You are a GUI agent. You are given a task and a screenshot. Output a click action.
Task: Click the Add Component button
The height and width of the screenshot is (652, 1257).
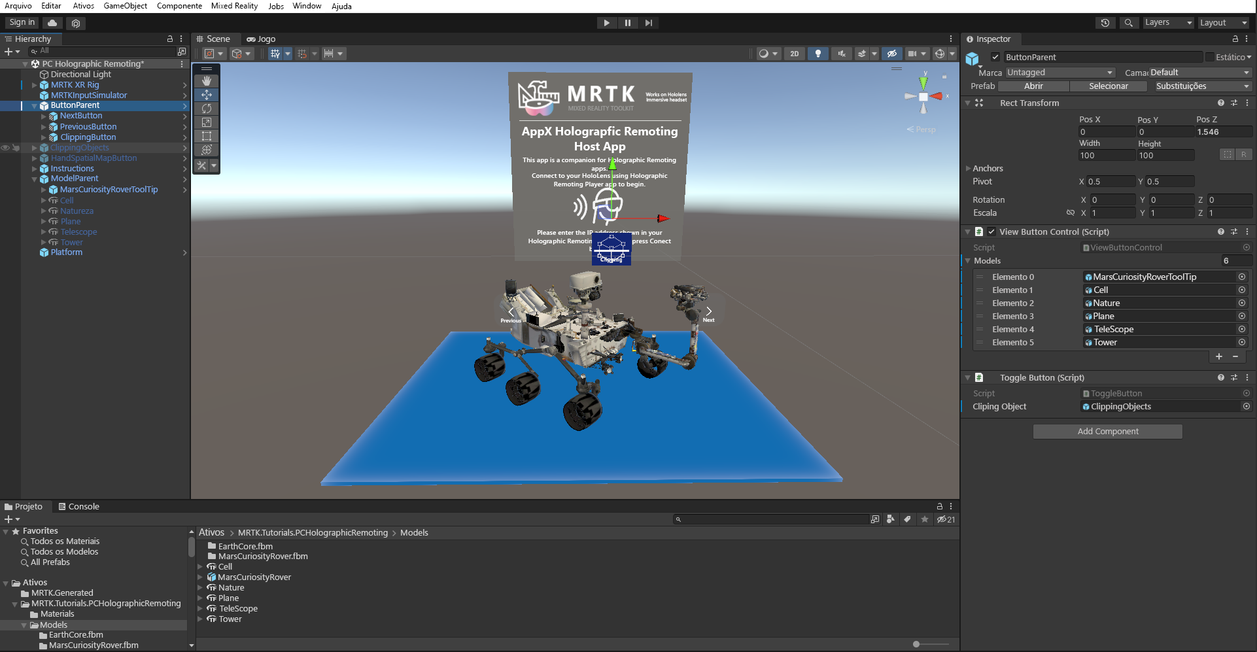point(1107,431)
